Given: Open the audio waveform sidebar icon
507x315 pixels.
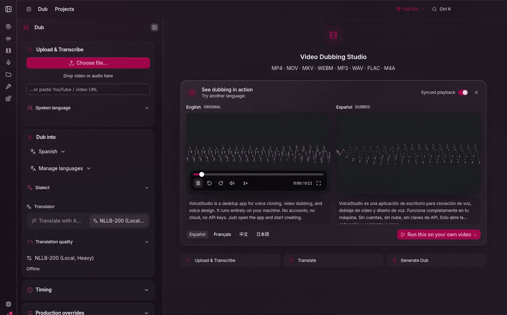Looking at the screenshot, I should pos(8,39).
